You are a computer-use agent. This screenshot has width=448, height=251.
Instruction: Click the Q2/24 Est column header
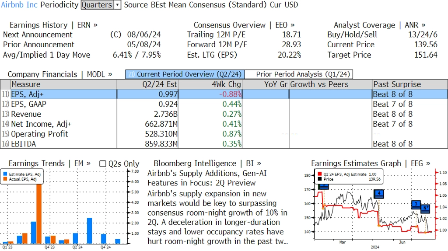tap(147, 84)
